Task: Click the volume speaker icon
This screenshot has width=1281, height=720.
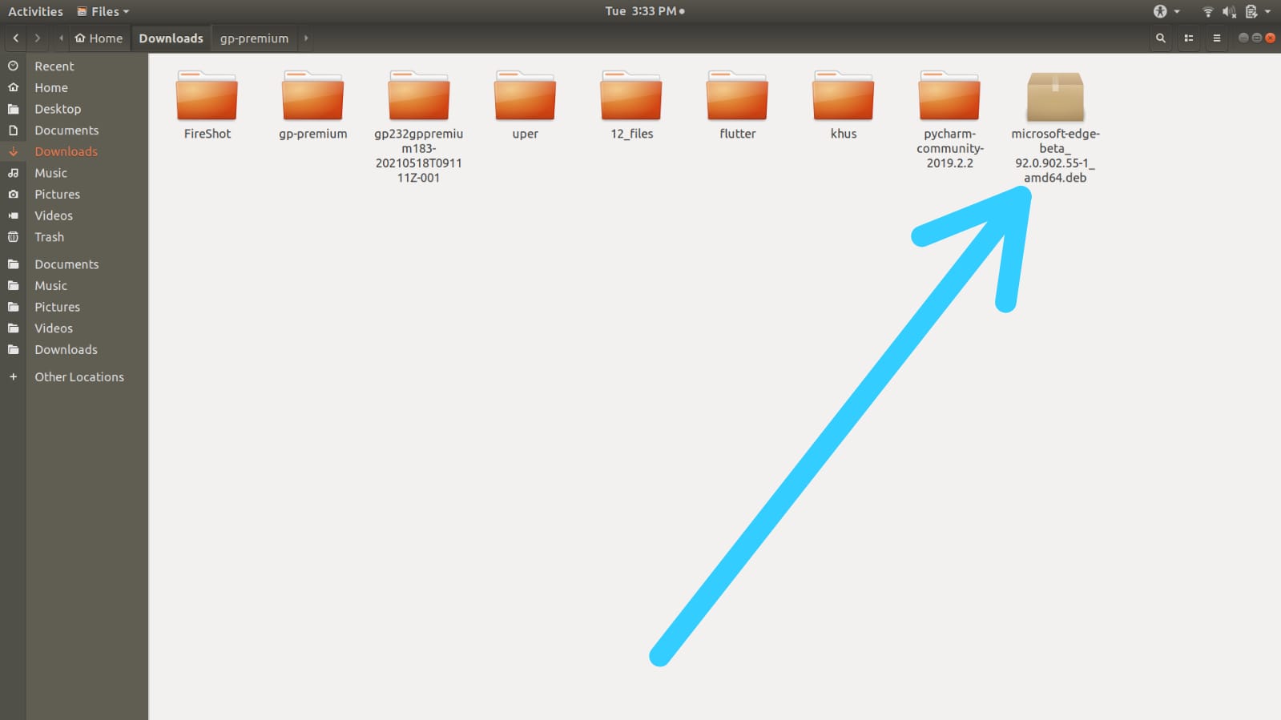Action: [1229, 11]
